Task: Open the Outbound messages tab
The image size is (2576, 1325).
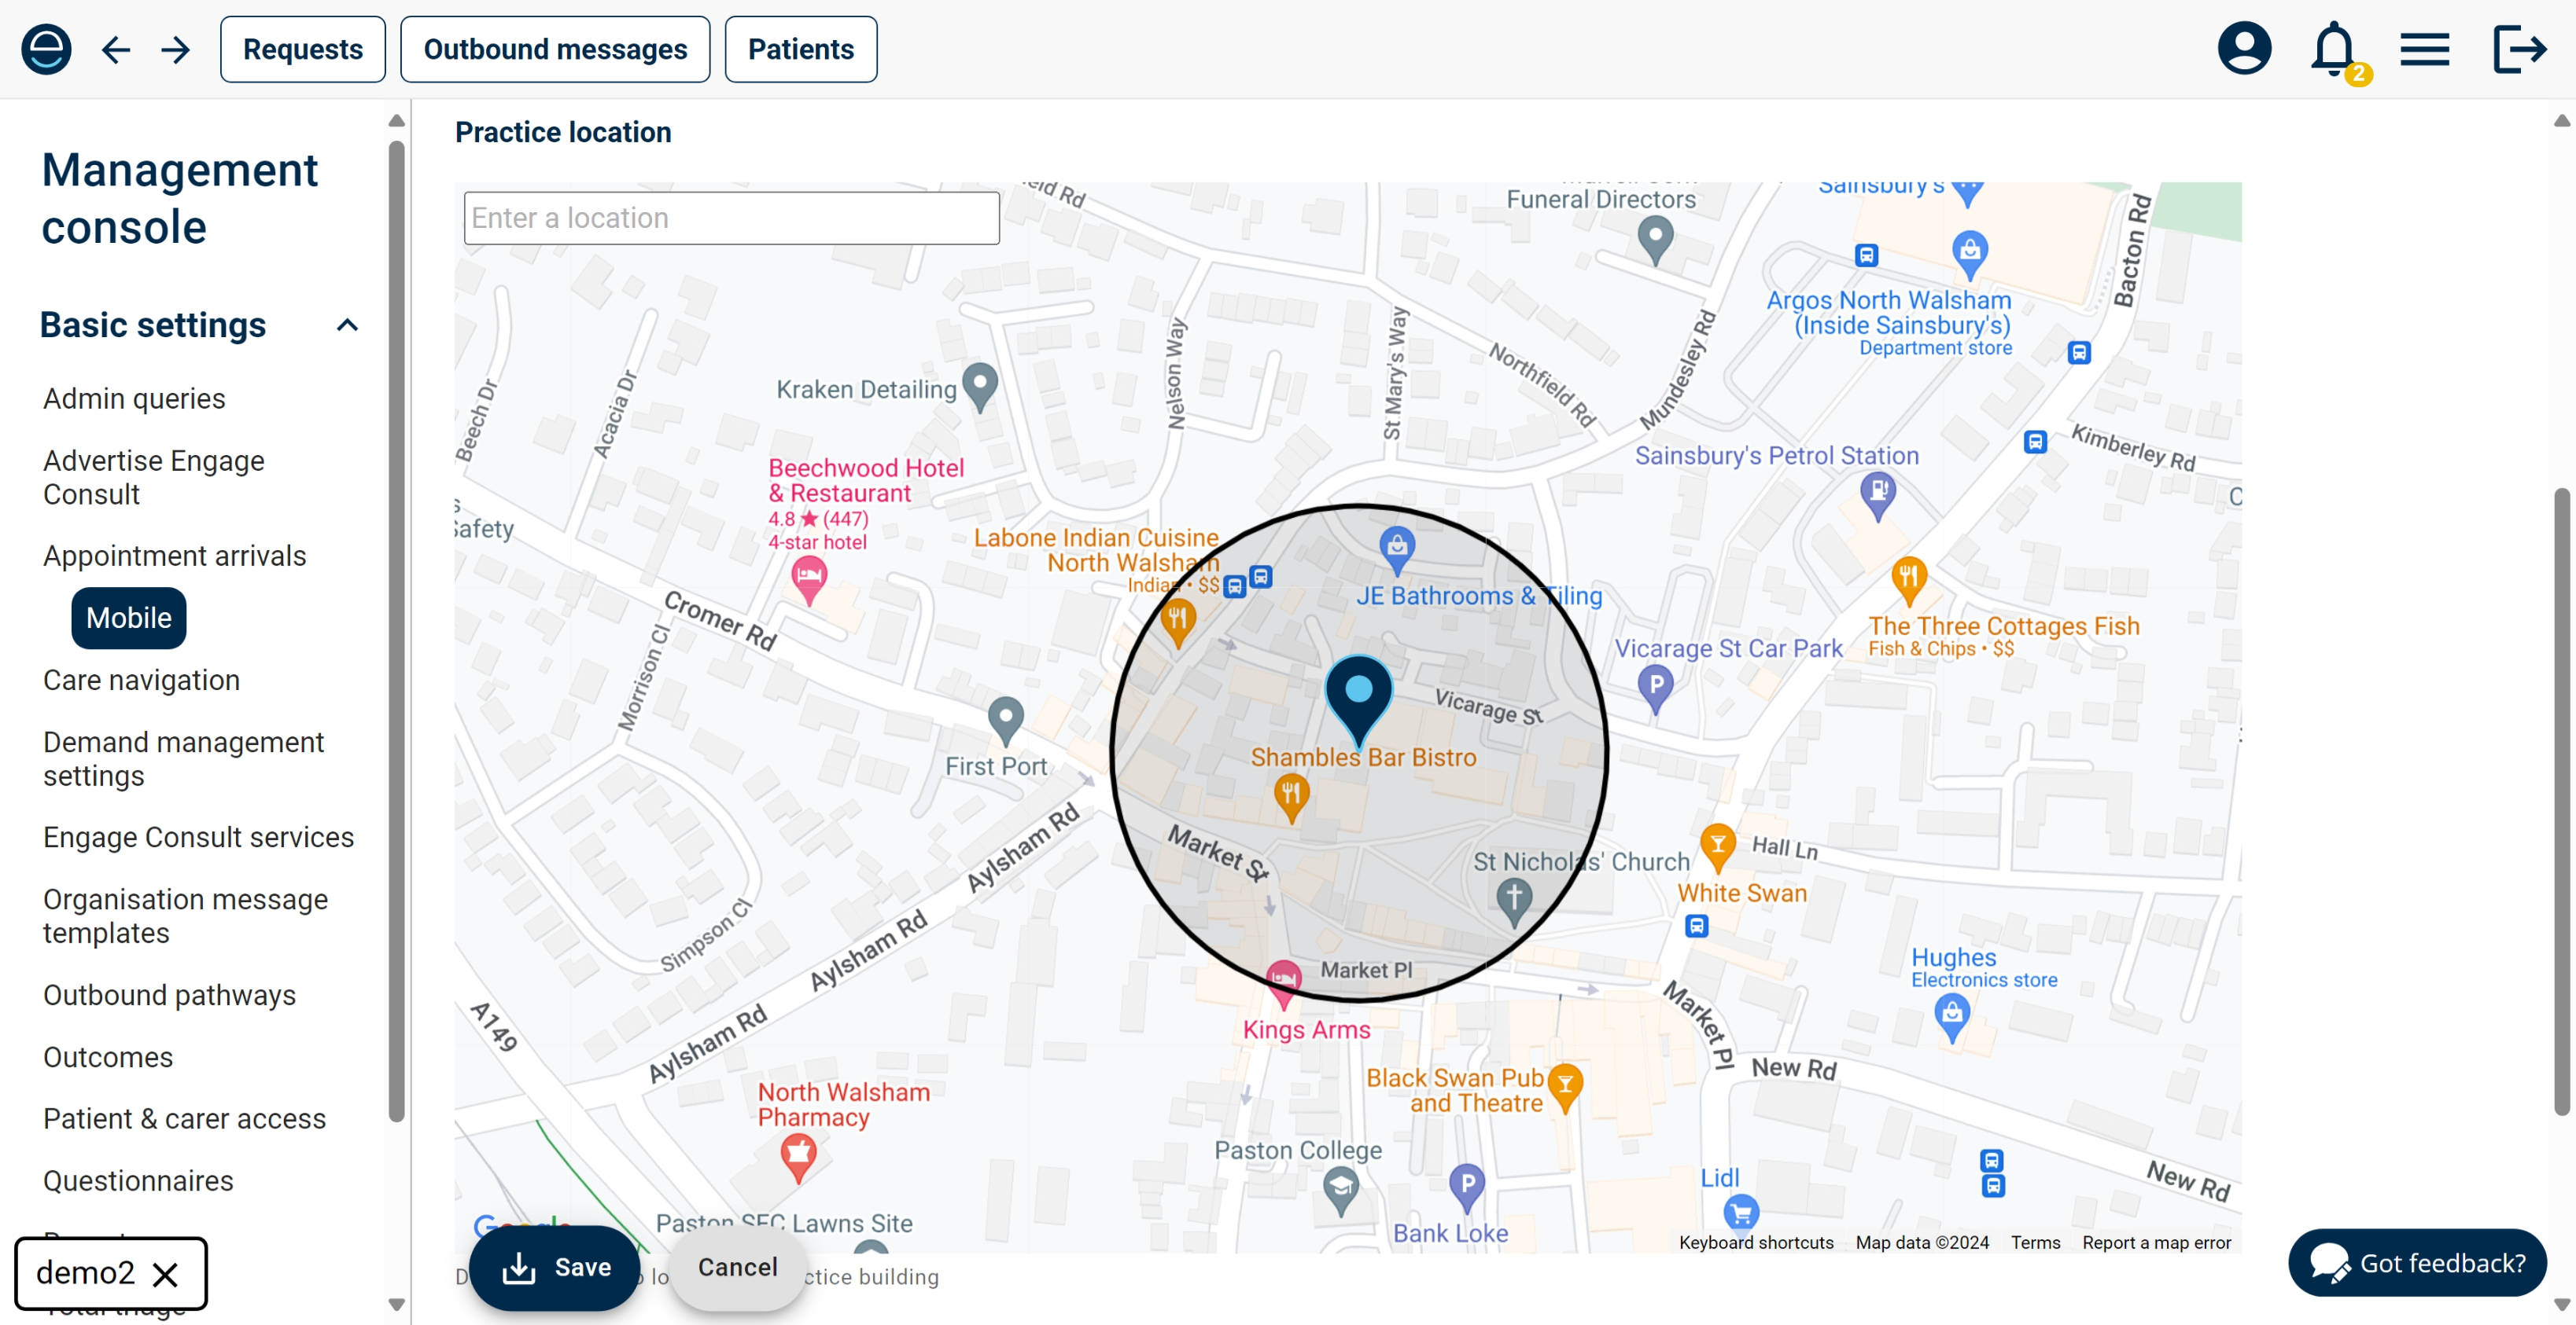Action: [555, 49]
